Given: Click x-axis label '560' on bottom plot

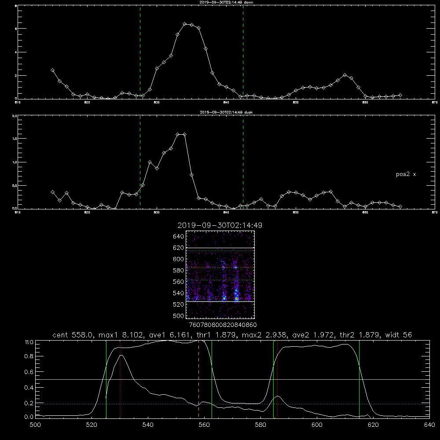Looking at the screenshot, I should point(204,425).
